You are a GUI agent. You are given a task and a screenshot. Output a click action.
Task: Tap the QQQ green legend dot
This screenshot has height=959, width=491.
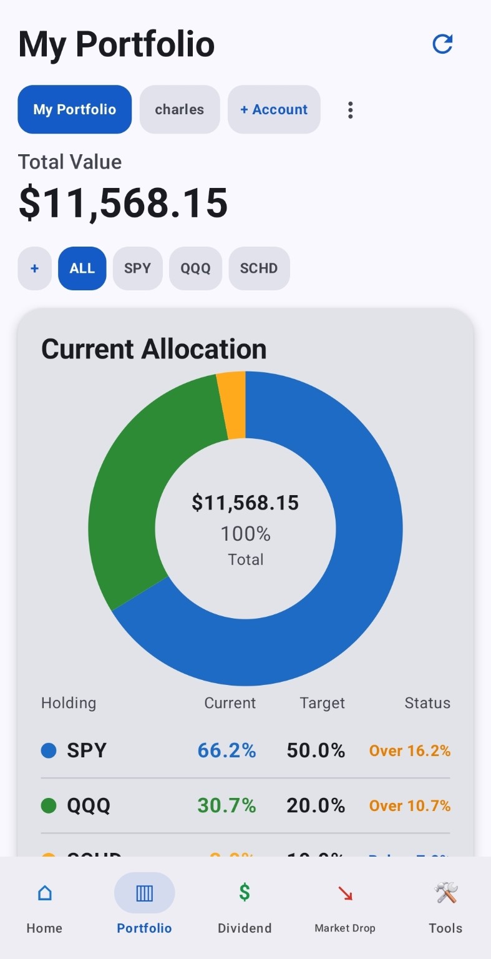point(49,806)
